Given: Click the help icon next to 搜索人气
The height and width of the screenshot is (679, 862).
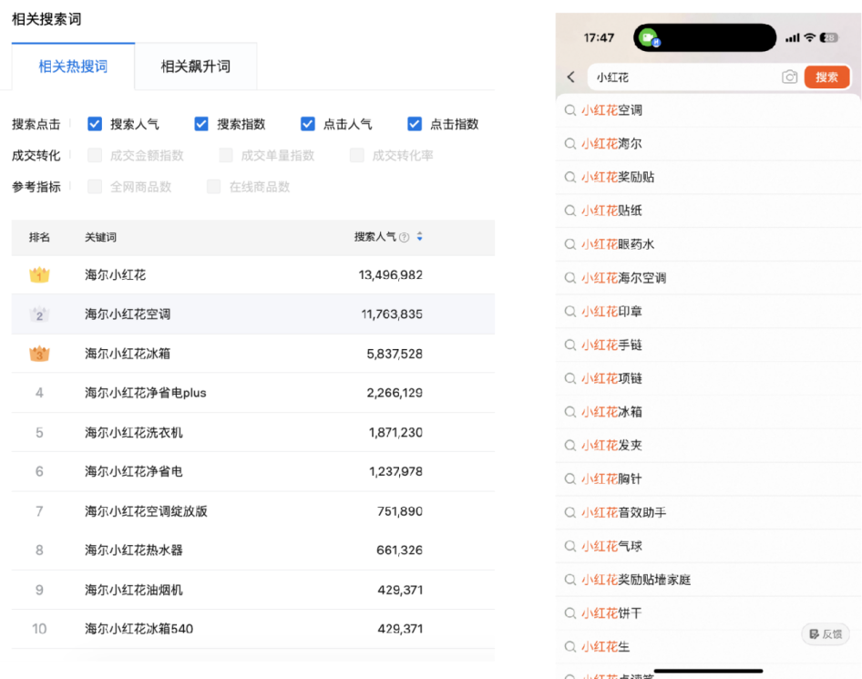Looking at the screenshot, I should [x=404, y=237].
